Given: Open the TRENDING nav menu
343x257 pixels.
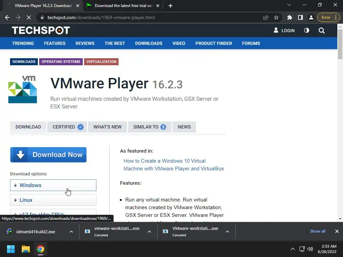Looking at the screenshot, I should (23, 43).
